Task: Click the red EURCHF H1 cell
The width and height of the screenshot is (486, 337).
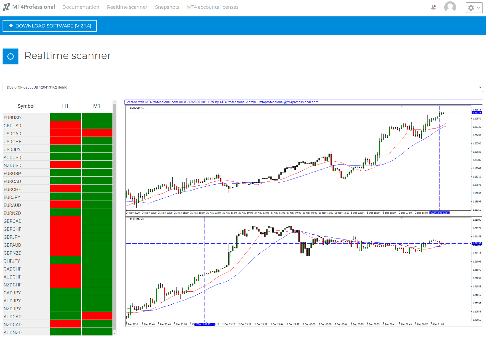Action: click(x=66, y=188)
